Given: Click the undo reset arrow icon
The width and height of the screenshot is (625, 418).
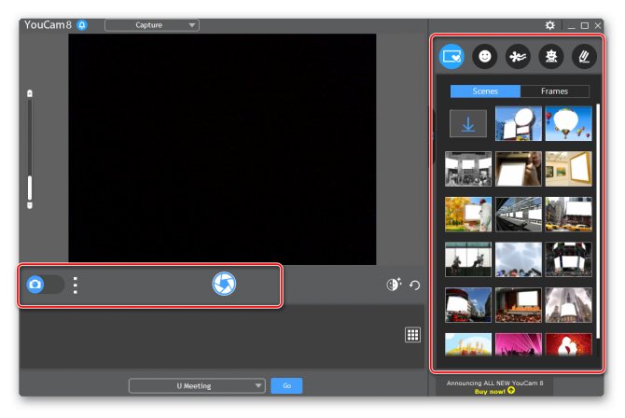Looking at the screenshot, I should 414,286.
